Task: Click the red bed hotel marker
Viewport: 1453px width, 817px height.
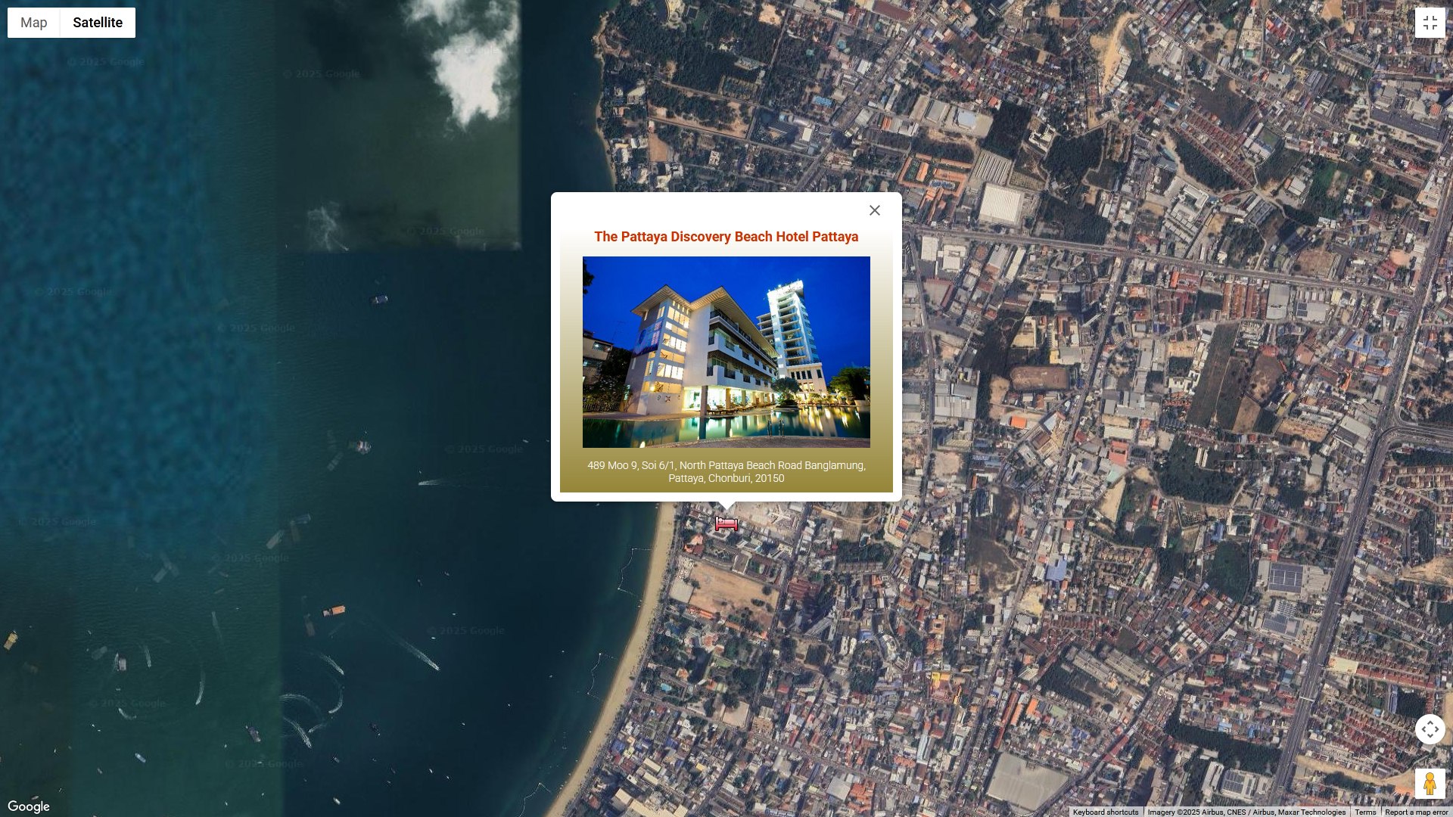Action: click(726, 523)
